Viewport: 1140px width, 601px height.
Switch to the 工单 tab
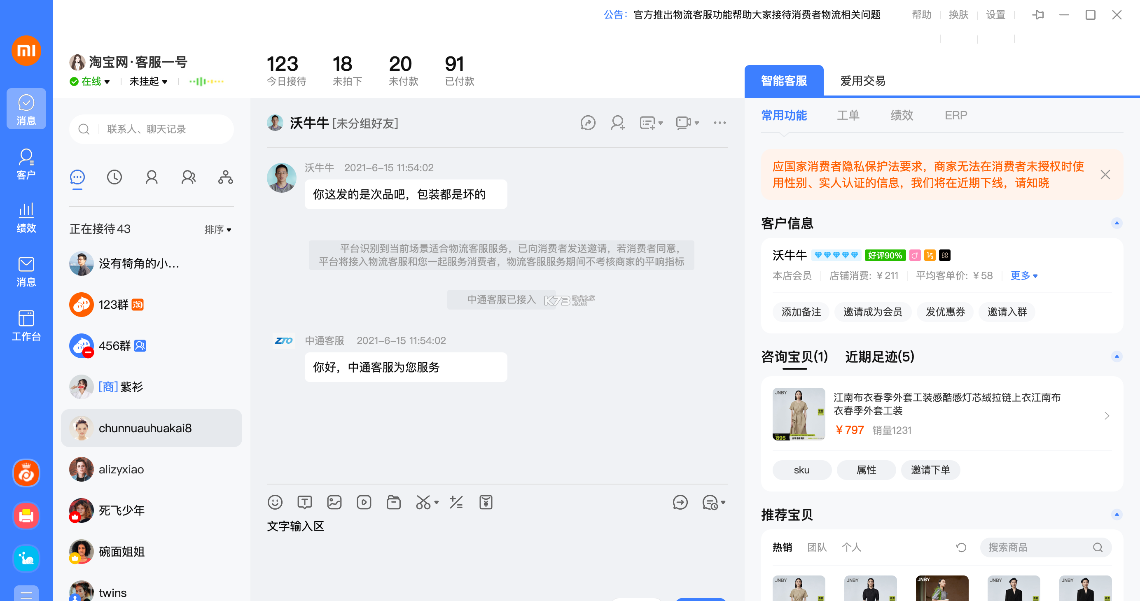click(x=848, y=115)
